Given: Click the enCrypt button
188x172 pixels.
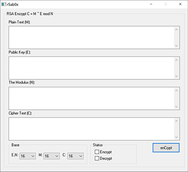Looking at the screenshot, I should 166,148.
